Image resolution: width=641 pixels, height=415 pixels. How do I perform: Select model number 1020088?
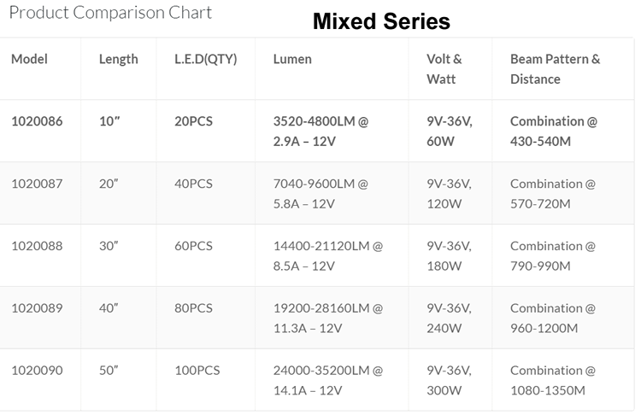tap(37, 246)
